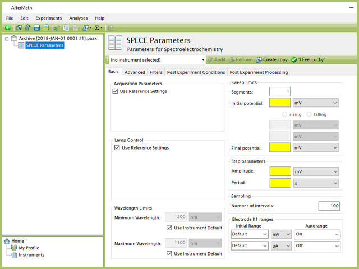Click the Number of intervals field
Viewport: 359px width, 269px height.
[x=329, y=206]
